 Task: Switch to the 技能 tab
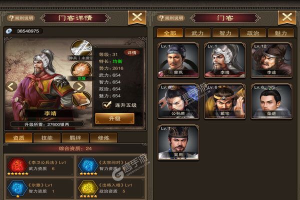(47, 137)
